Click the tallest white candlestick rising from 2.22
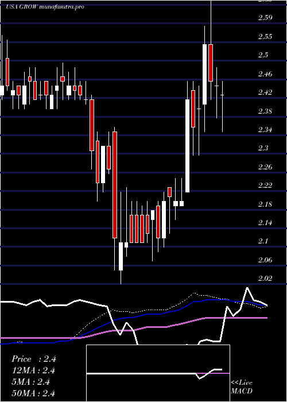The height and width of the screenshot is (402, 287). [x=188, y=146]
